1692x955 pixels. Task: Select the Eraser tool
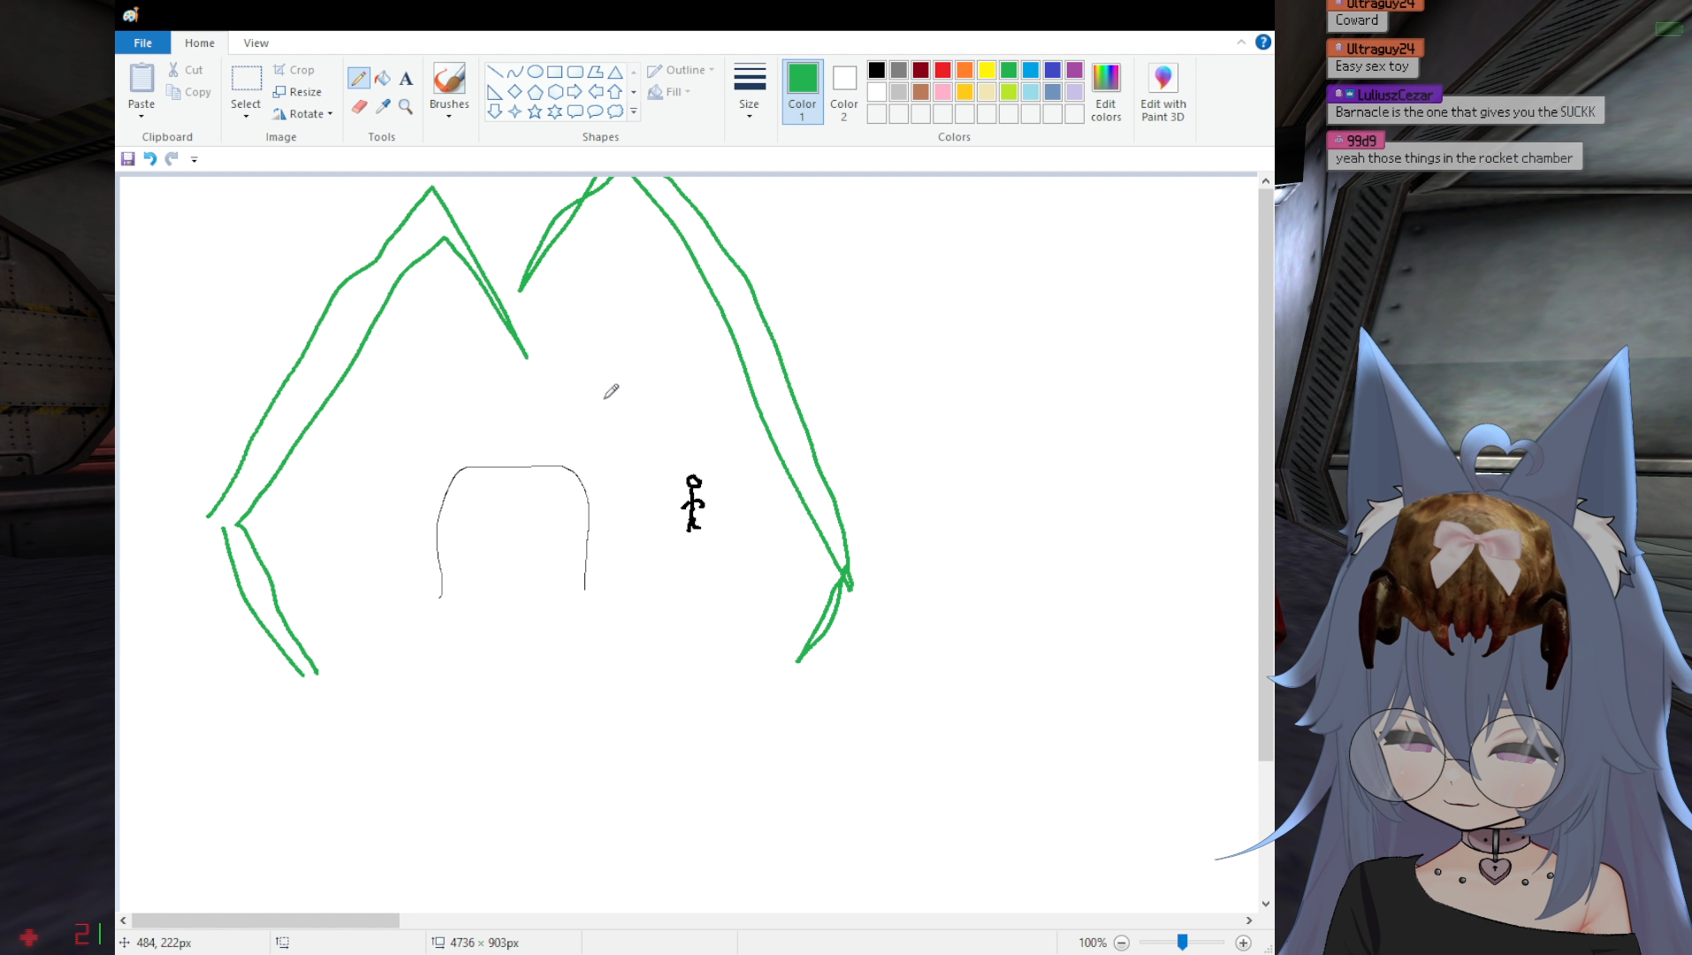pyautogui.click(x=359, y=107)
